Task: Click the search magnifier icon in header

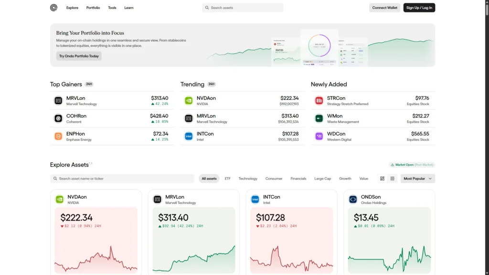Action: 207,8
